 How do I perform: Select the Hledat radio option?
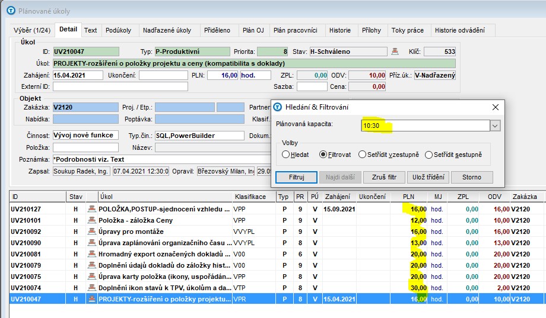[286, 155]
